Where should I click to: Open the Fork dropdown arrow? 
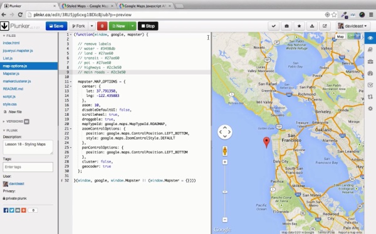91,26
